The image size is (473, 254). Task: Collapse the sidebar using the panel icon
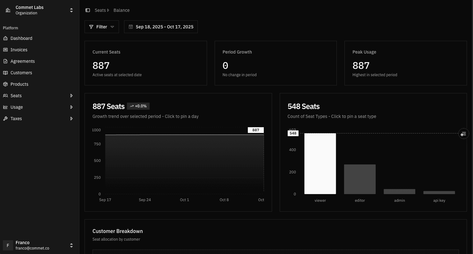pos(88,10)
